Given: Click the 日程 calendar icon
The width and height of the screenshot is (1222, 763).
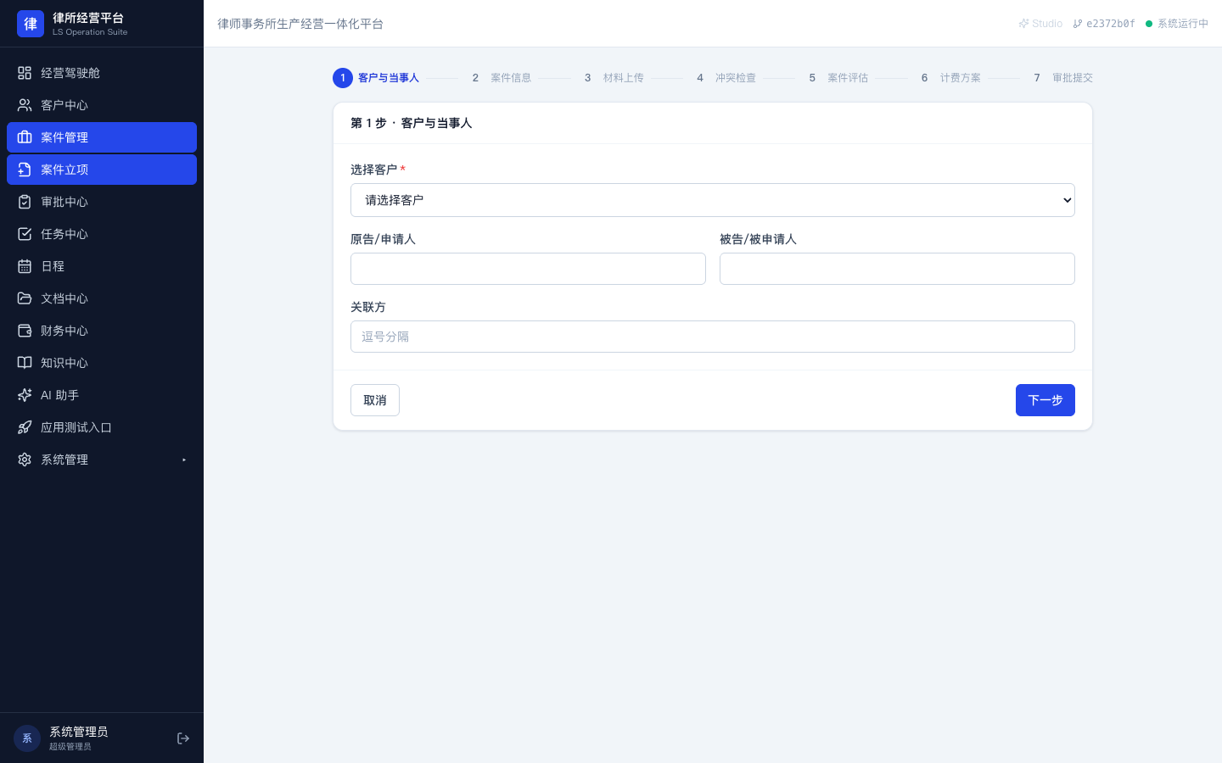Looking at the screenshot, I should [x=25, y=266].
